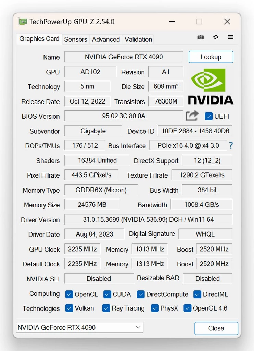Click the DirectX Support field 12 (12_2)
254x351 pixels.
click(207, 160)
